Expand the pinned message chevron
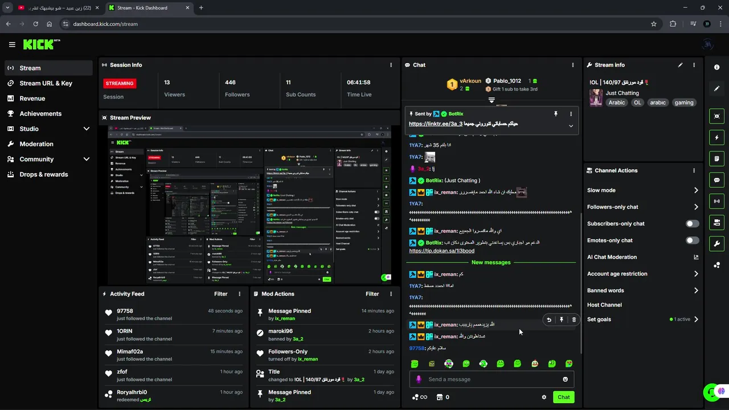The width and height of the screenshot is (729, 410). click(571, 126)
